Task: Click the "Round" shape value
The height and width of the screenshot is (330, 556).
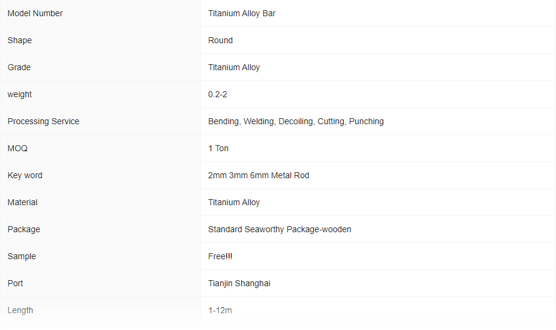Action: point(220,40)
